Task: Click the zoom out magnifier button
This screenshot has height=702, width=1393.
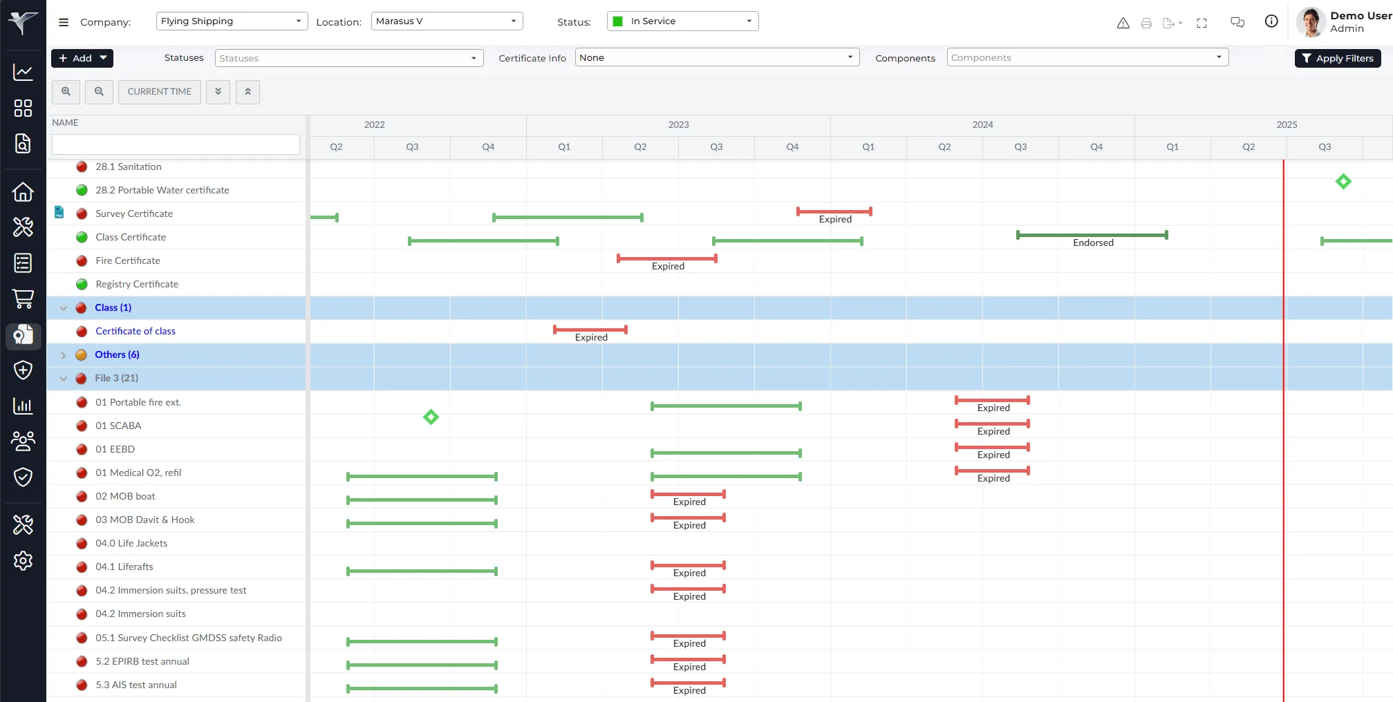Action: click(99, 92)
